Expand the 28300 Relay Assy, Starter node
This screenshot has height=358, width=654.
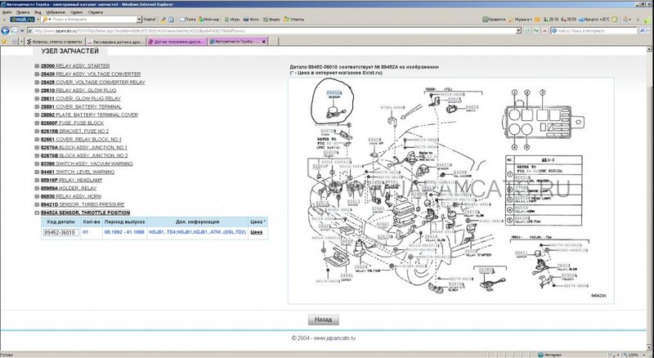pos(36,65)
